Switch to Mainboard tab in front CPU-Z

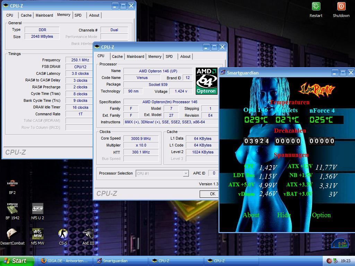136,56
